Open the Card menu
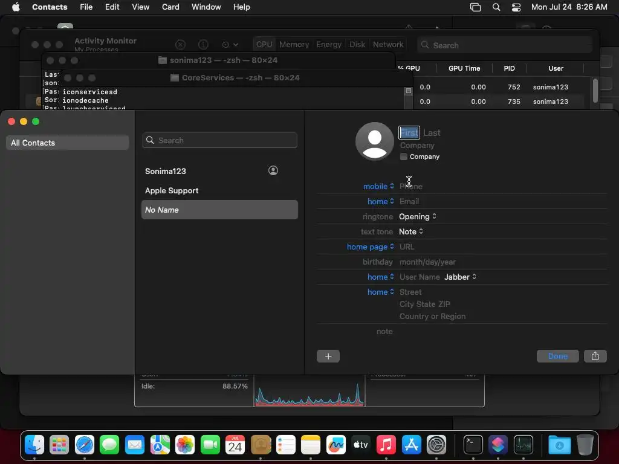Viewport: 619px width, 464px height. click(x=170, y=7)
